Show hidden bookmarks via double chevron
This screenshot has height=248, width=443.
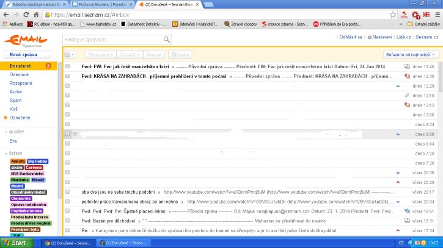coord(401,24)
